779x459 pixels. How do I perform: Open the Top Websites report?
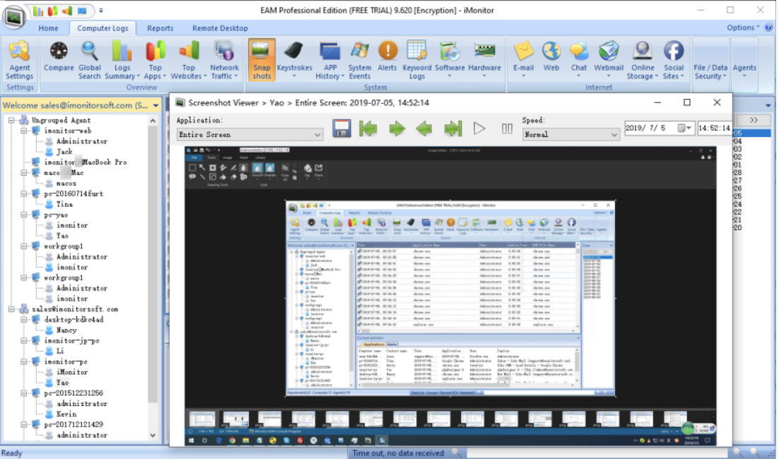click(188, 61)
